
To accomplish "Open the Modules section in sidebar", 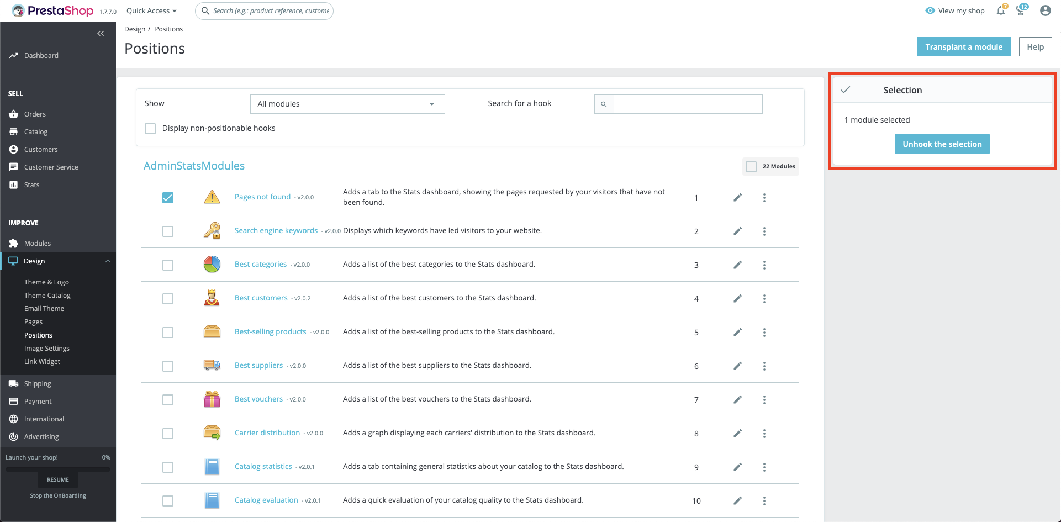I will click(37, 243).
